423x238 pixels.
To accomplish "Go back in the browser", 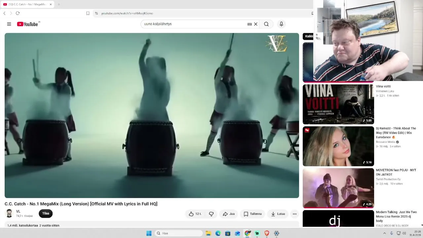I will 4,13.
